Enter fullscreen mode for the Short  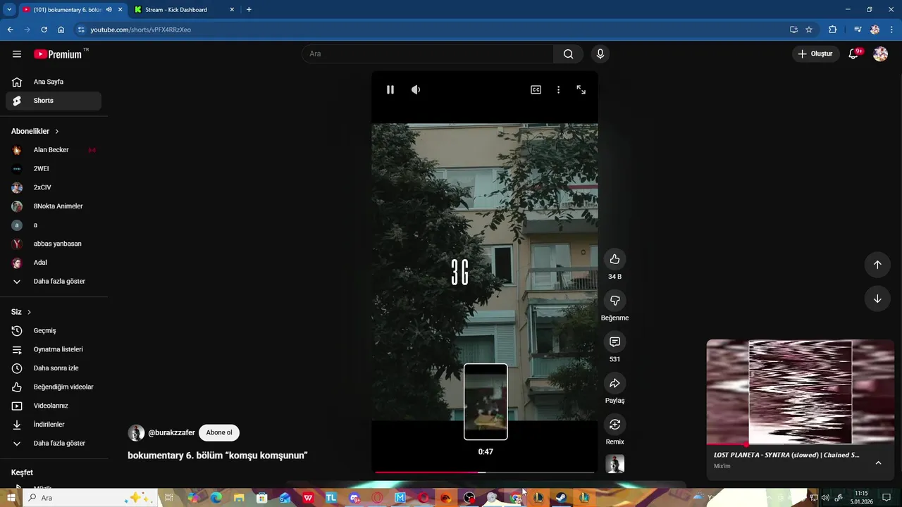[581, 89]
